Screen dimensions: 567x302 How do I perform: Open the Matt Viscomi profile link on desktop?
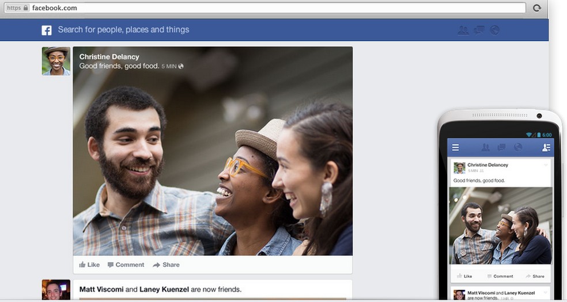point(101,289)
